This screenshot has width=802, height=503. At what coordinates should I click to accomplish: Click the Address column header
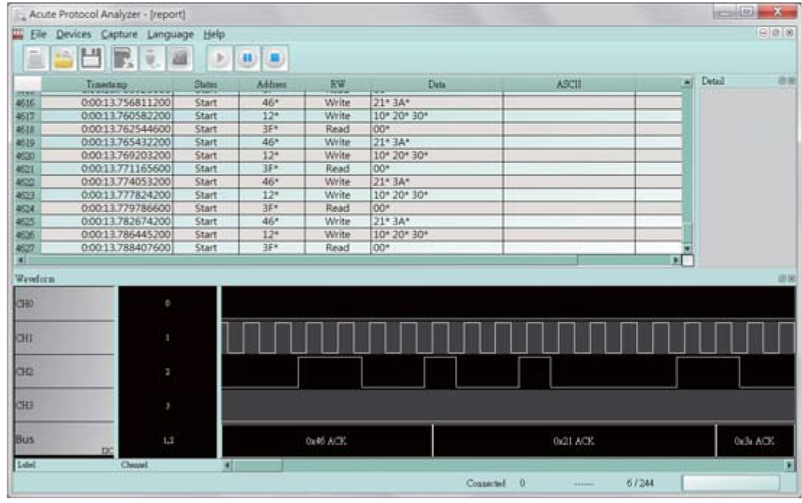click(x=271, y=85)
